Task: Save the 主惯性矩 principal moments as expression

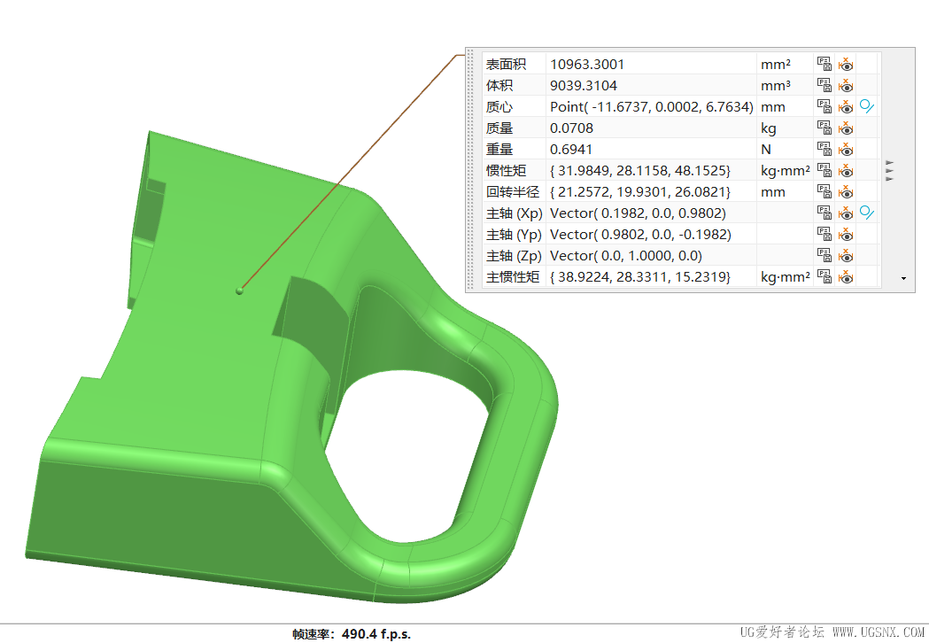Action: [824, 276]
